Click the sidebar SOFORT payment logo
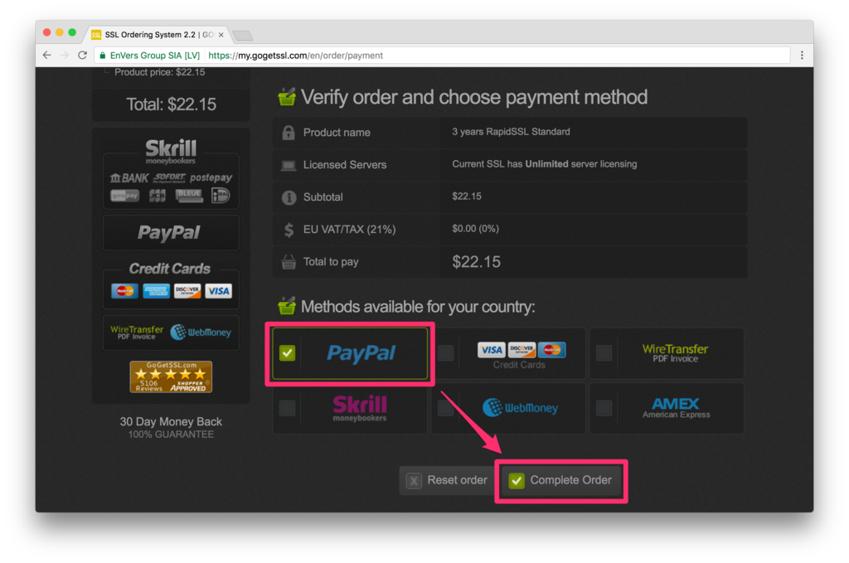 click(169, 177)
